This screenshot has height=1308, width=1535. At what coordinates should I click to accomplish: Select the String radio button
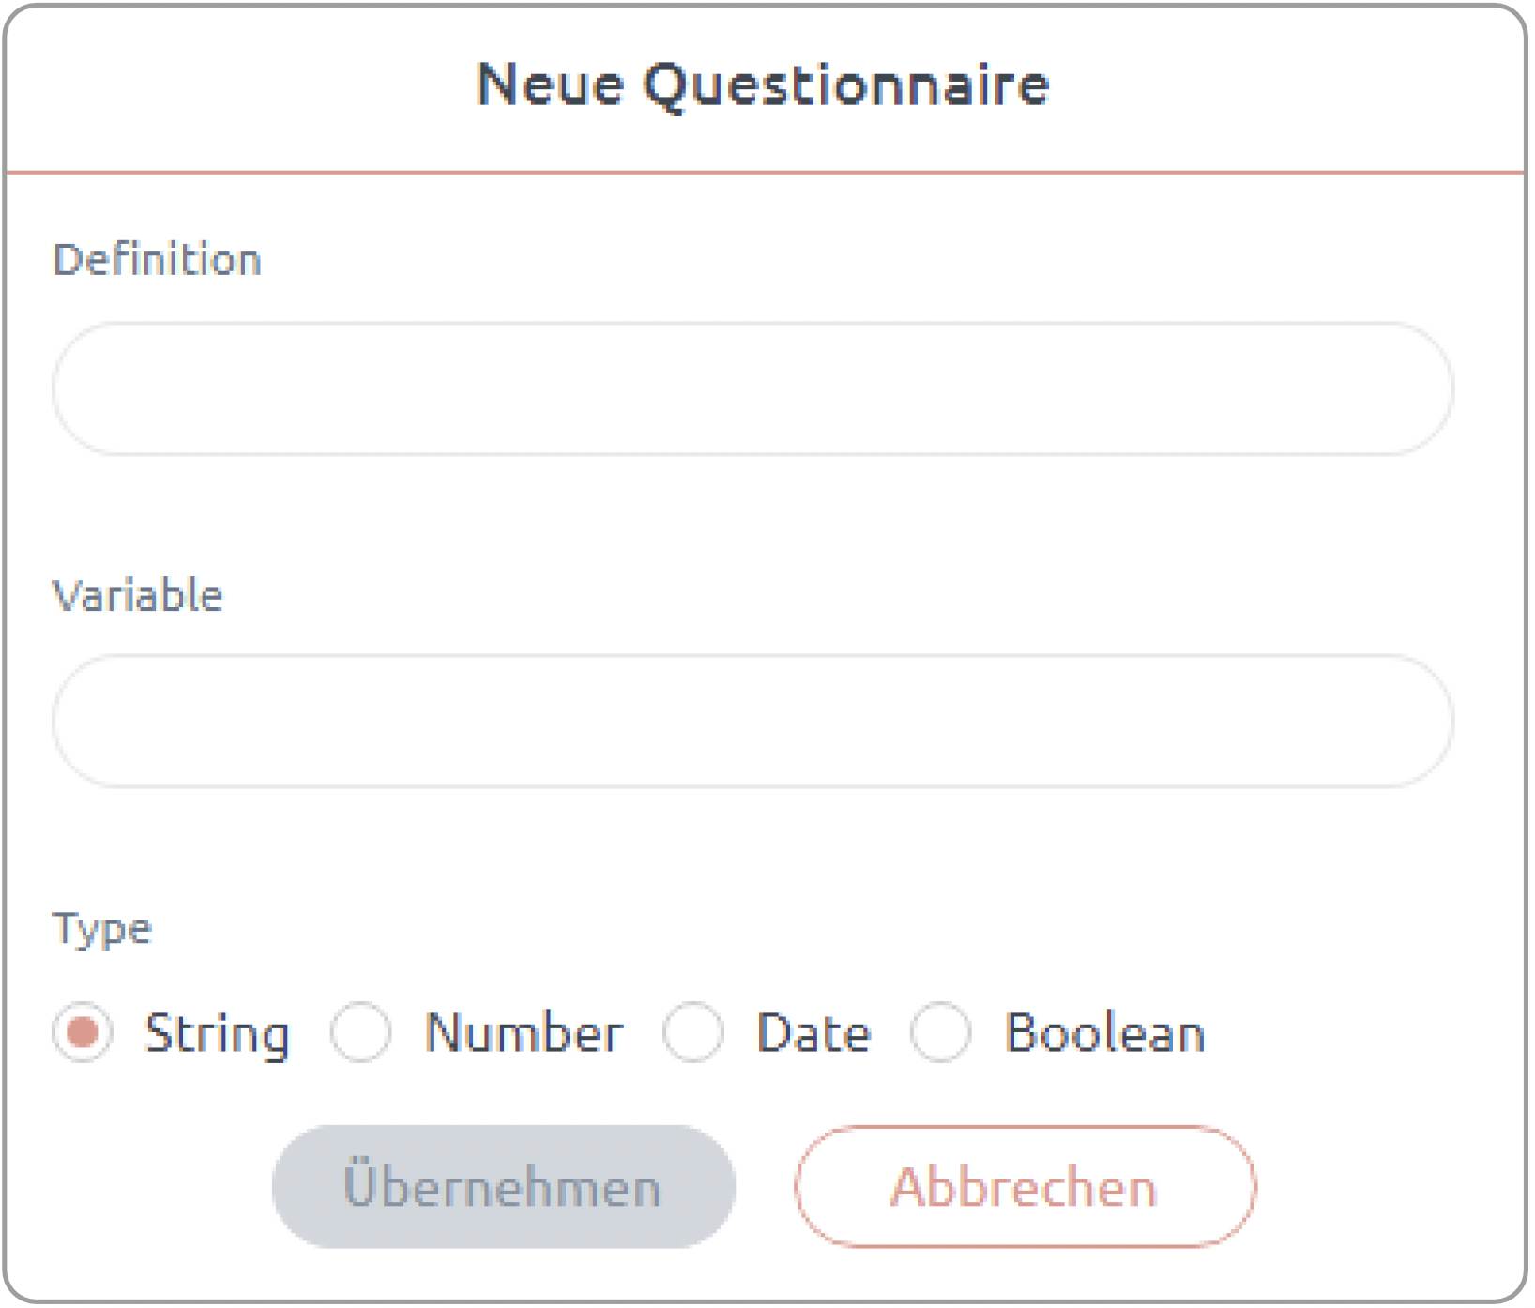[x=83, y=1032]
